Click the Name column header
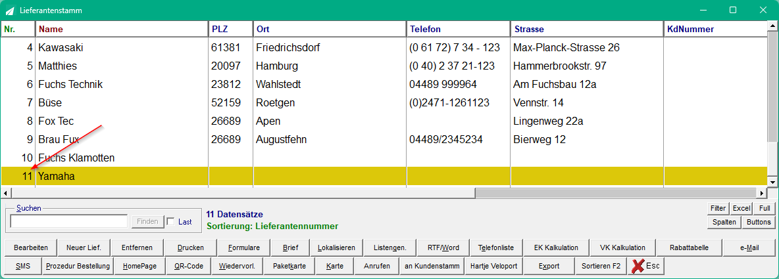 pos(122,30)
